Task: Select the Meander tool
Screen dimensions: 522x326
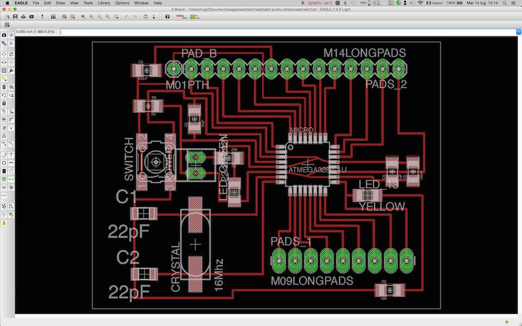Action: pos(4,136)
